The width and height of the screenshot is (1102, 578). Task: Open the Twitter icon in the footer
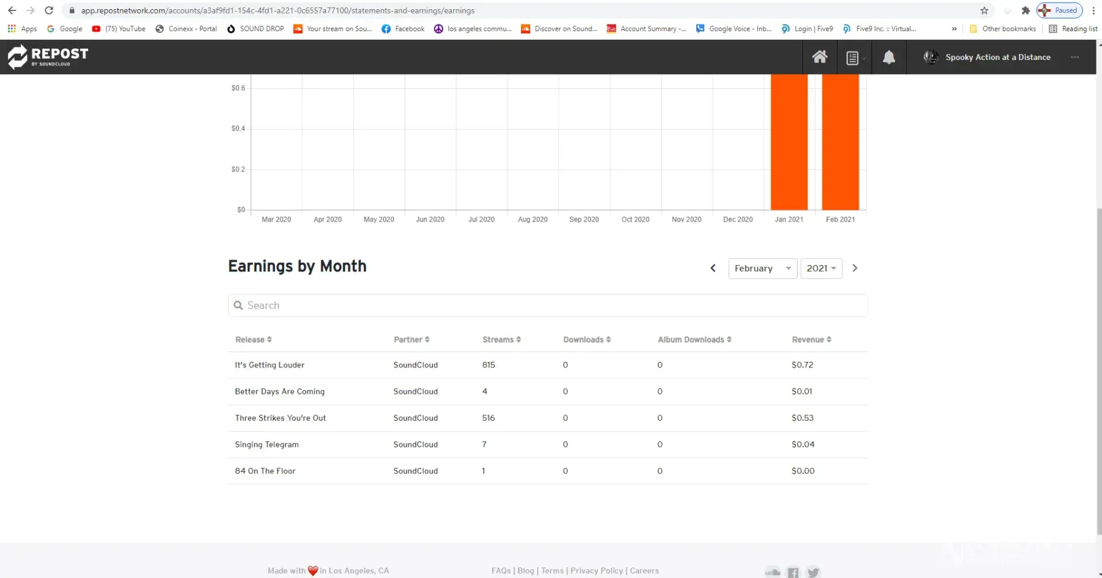pyautogui.click(x=812, y=572)
